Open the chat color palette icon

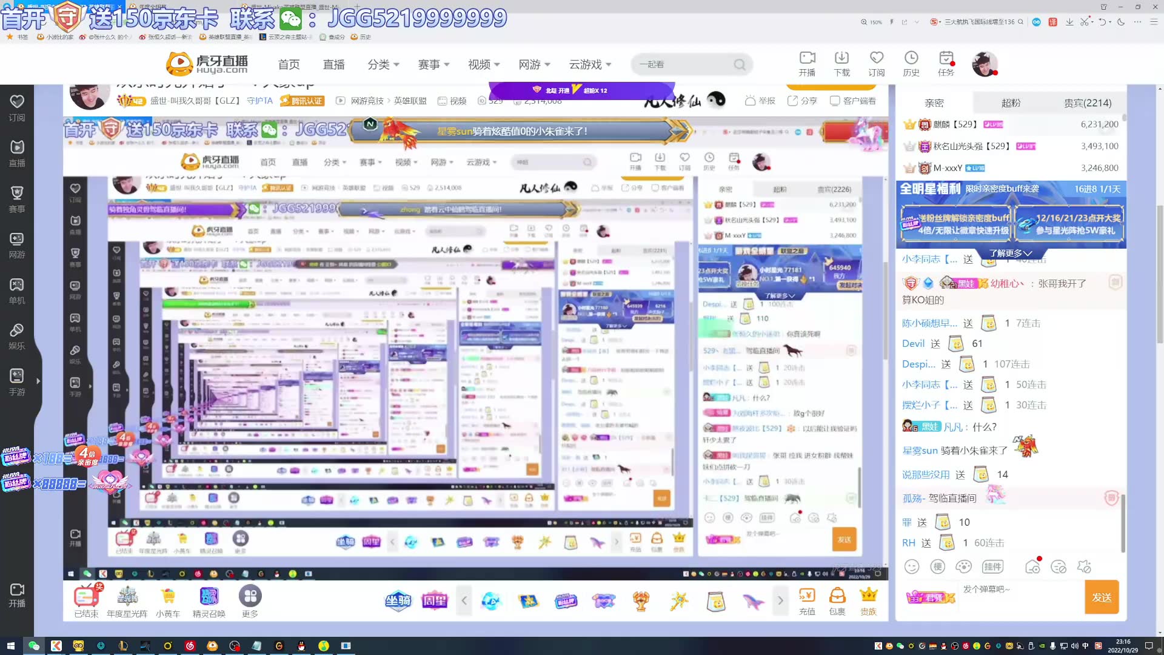pyautogui.click(x=963, y=566)
